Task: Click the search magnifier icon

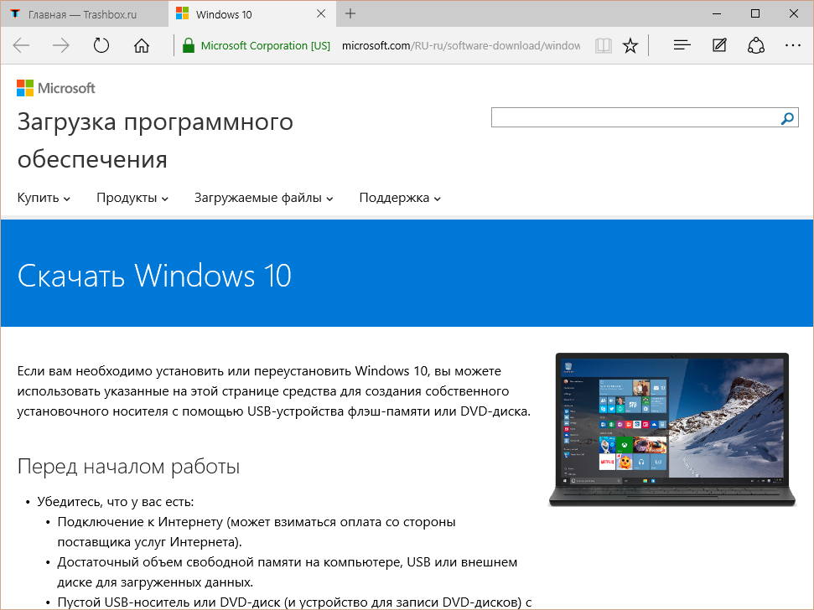Action: pyautogui.click(x=787, y=119)
